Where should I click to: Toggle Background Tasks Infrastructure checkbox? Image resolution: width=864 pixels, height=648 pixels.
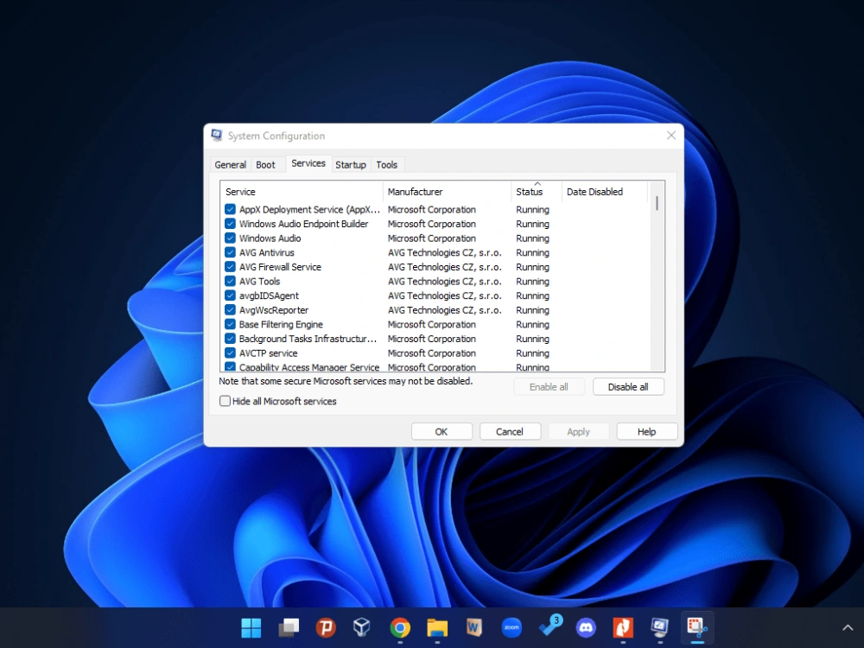click(x=230, y=339)
